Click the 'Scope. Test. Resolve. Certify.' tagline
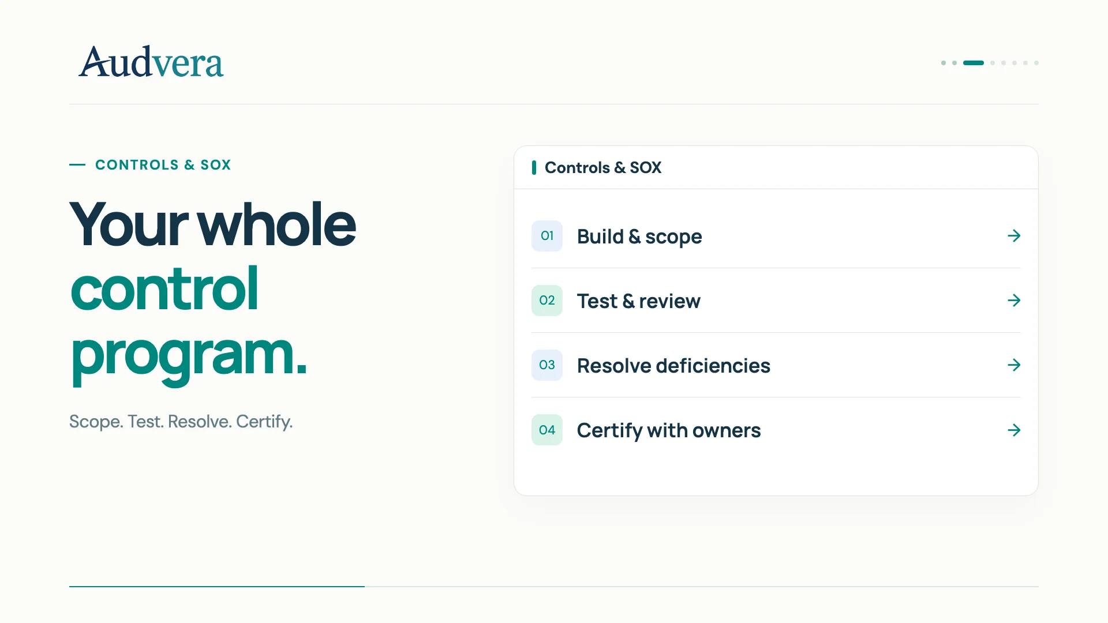 181,422
